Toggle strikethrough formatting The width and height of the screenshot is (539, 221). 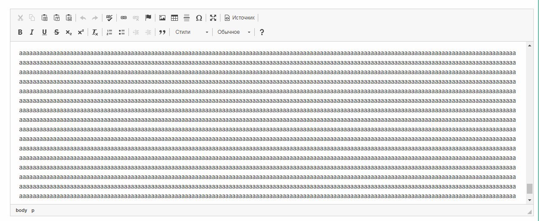pyautogui.click(x=56, y=32)
